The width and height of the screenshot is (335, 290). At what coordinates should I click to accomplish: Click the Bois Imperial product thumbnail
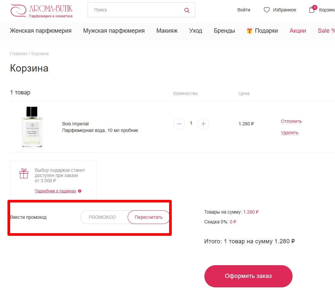click(32, 126)
